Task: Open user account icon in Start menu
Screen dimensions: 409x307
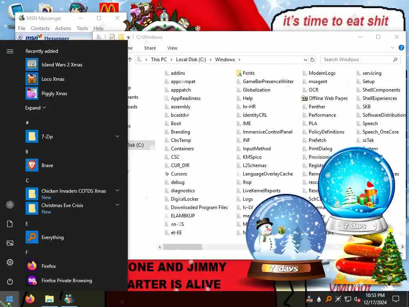Action: [10, 205]
